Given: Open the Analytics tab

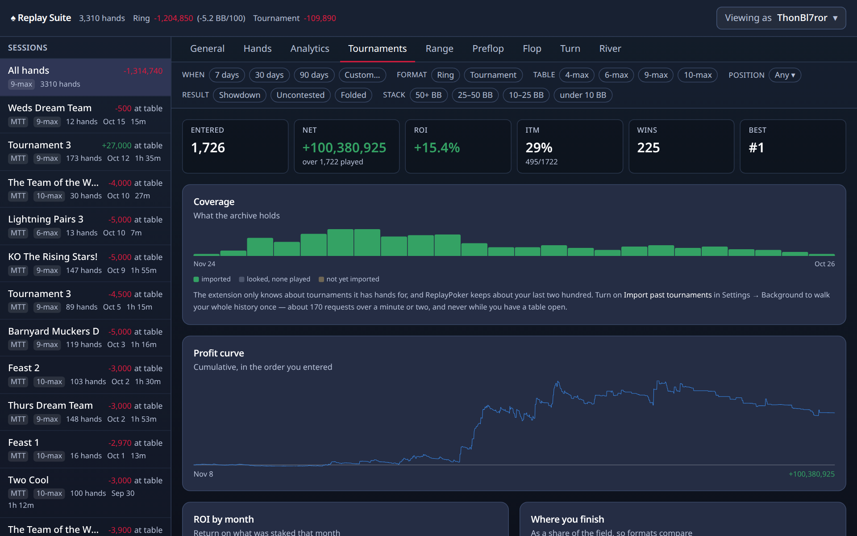Looking at the screenshot, I should coord(309,49).
